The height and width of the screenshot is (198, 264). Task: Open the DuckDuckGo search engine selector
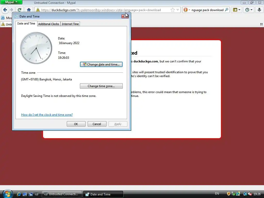click(187, 10)
